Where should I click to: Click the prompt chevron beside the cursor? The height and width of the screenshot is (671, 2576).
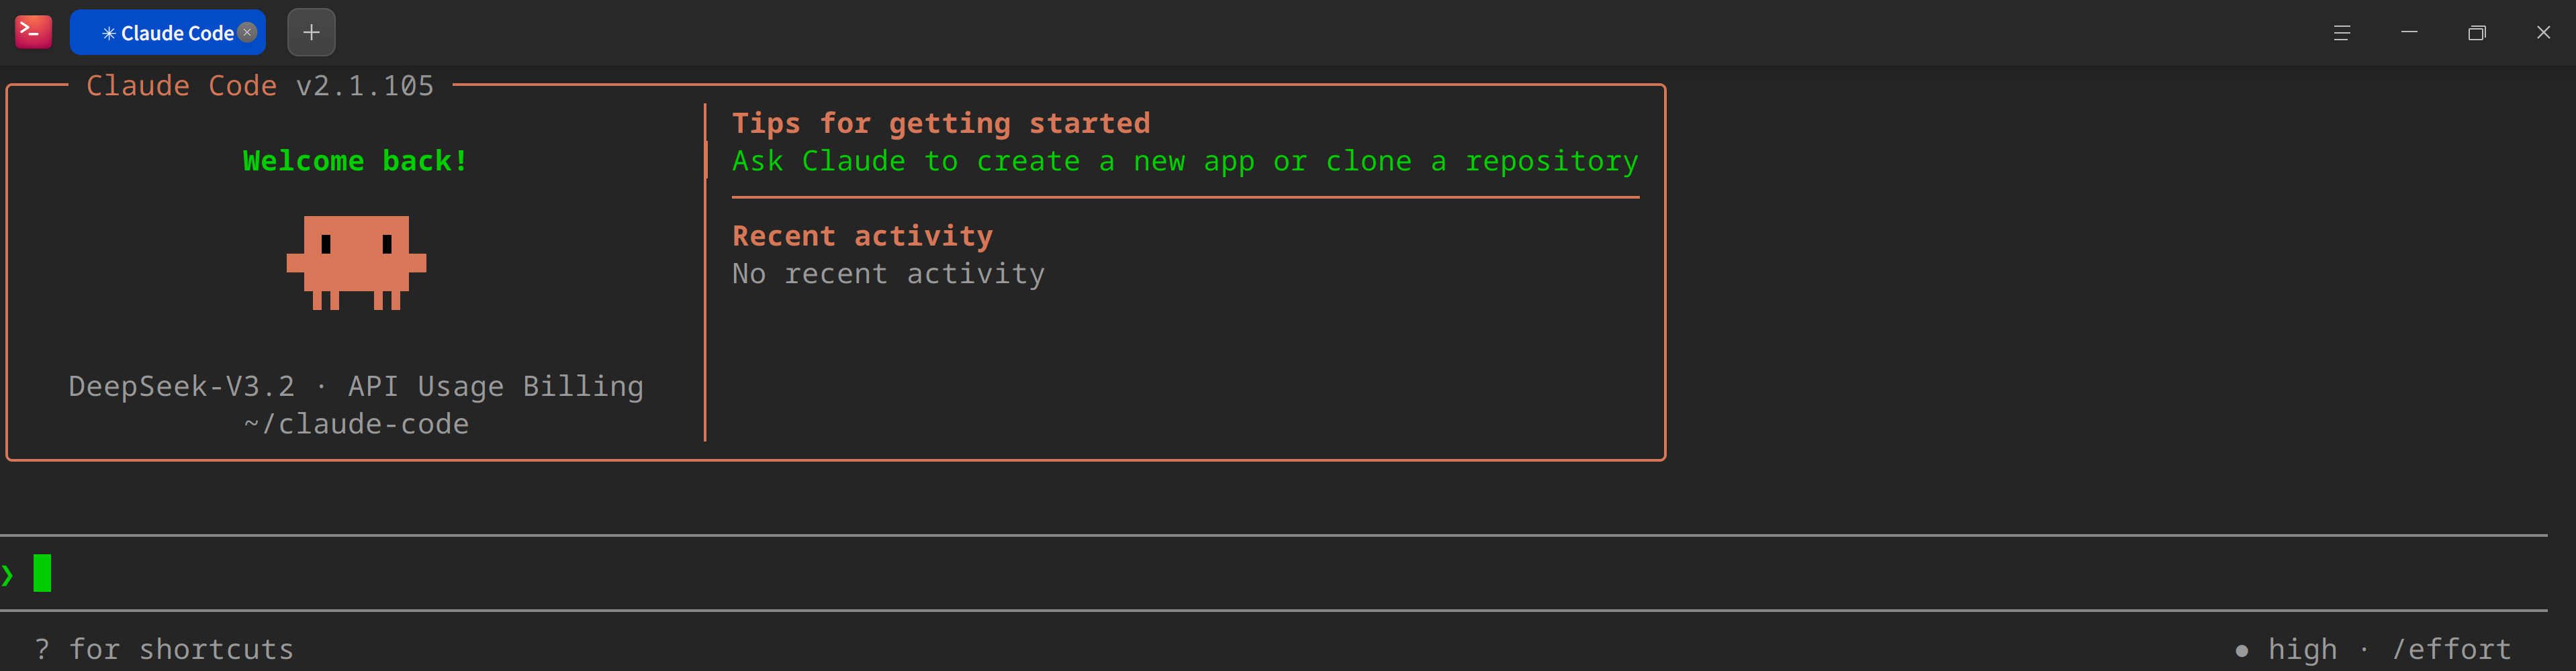pyautogui.click(x=8, y=575)
